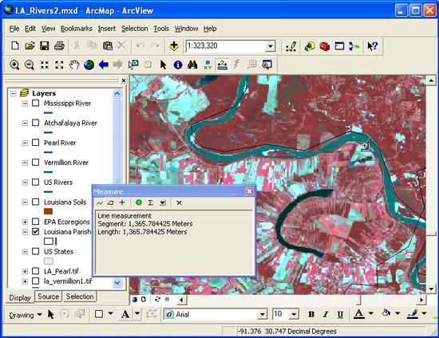Open the File menu
The height and width of the screenshot is (338, 439).
[x=14, y=29]
